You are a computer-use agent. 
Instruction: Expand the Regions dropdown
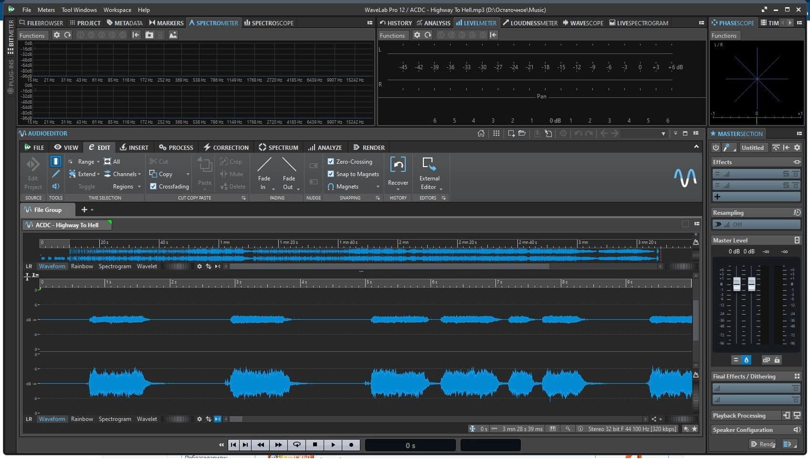(x=139, y=187)
